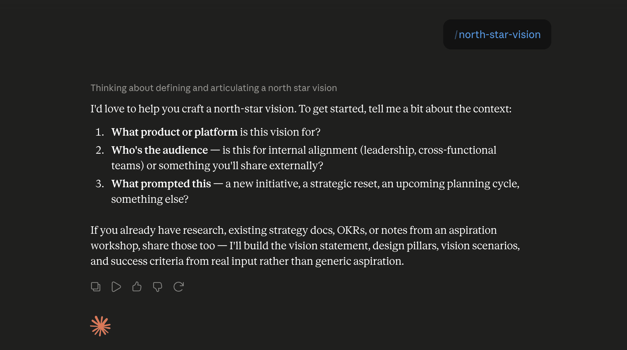Copy the assistant response to clipboard
Image resolution: width=627 pixels, height=350 pixels.
[95, 287]
